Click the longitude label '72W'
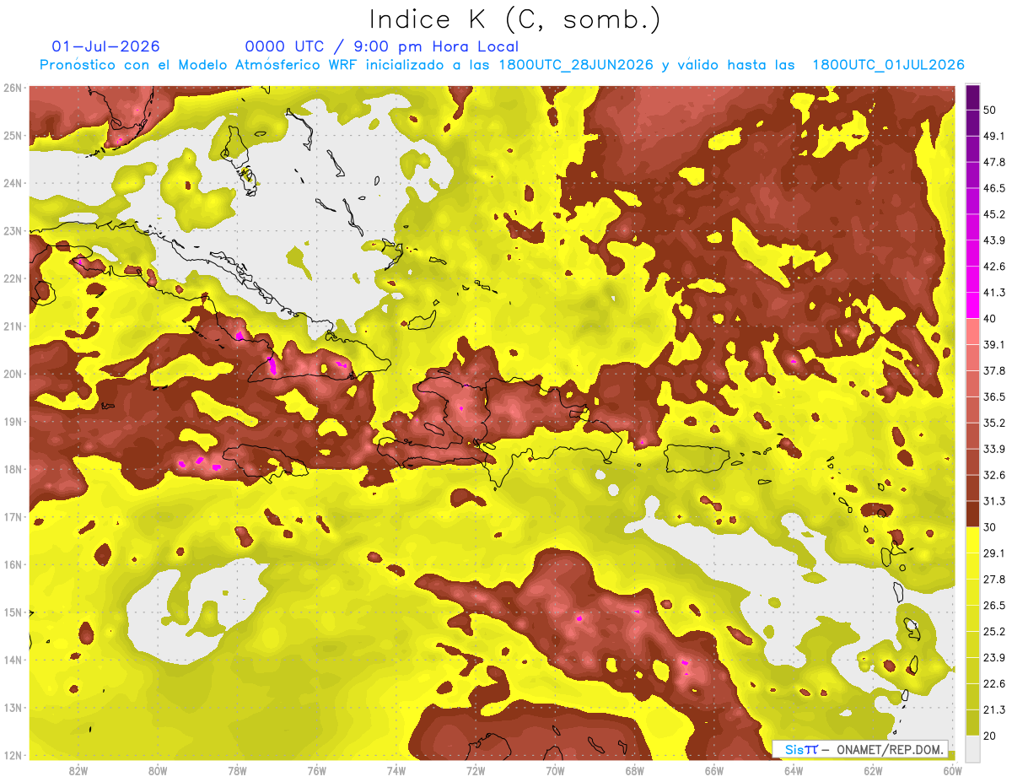The image size is (1012, 782). pyautogui.click(x=476, y=770)
